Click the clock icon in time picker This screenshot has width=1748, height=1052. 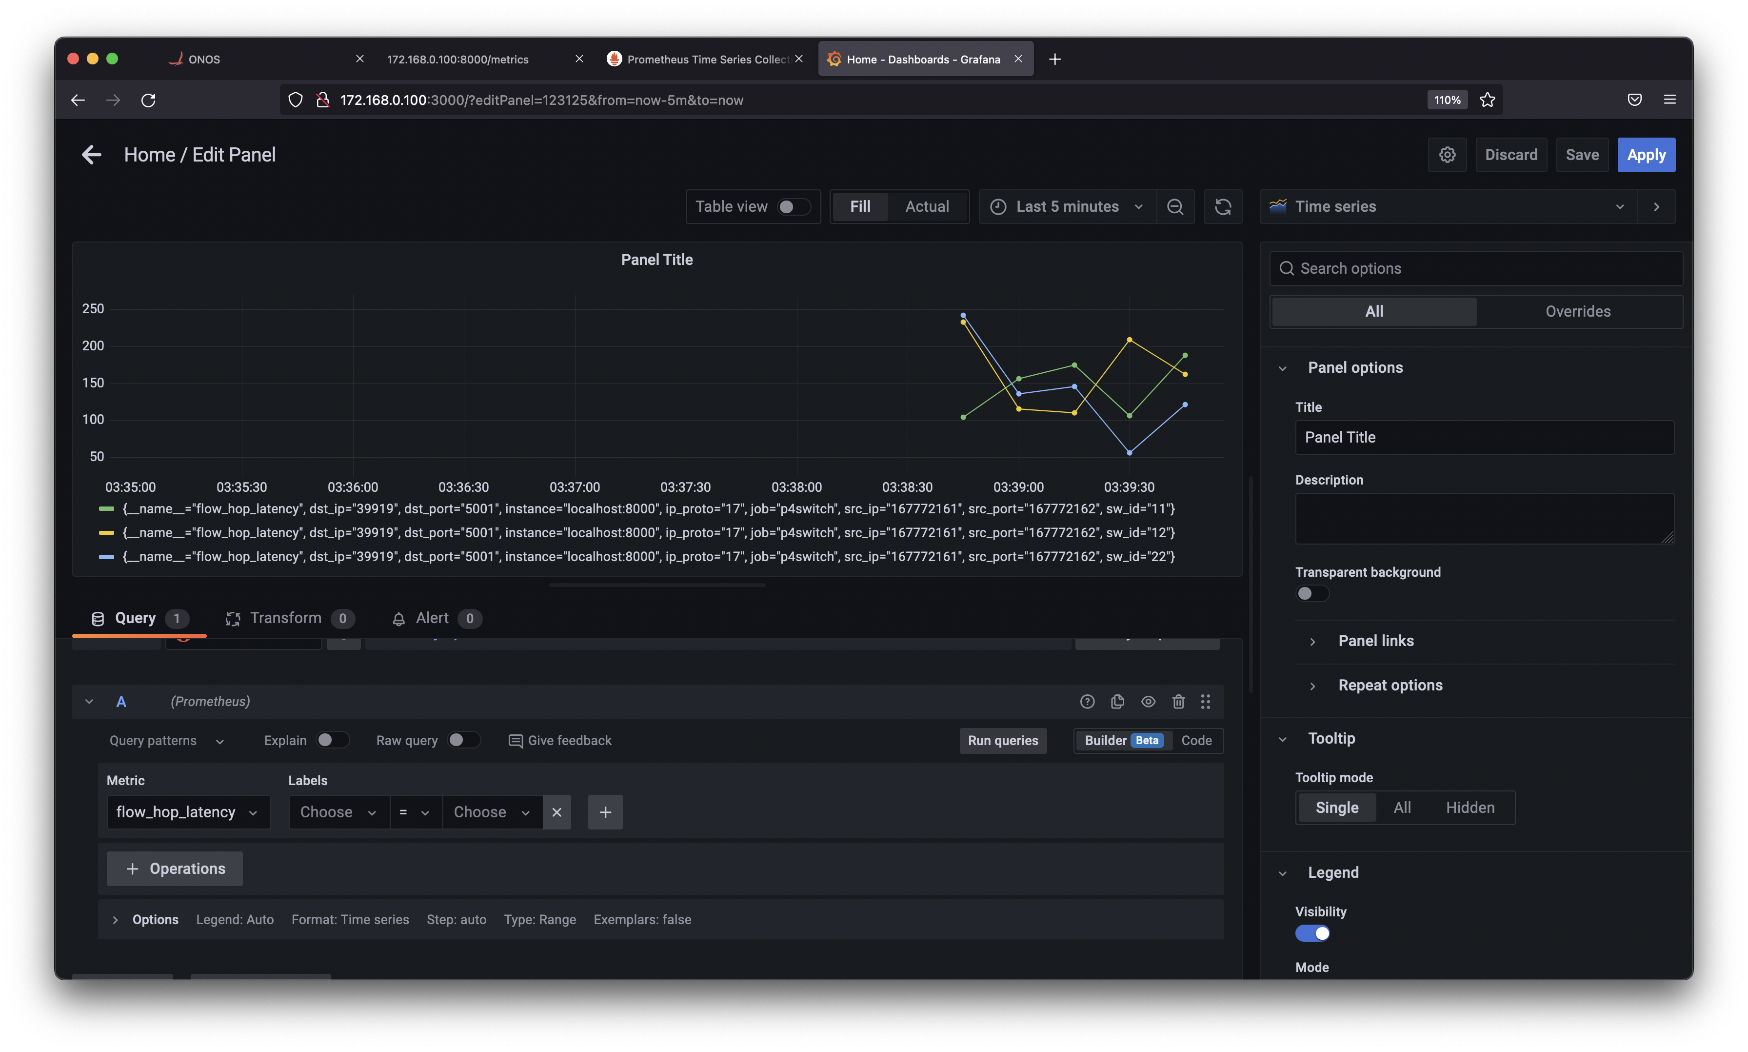pyautogui.click(x=998, y=206)
